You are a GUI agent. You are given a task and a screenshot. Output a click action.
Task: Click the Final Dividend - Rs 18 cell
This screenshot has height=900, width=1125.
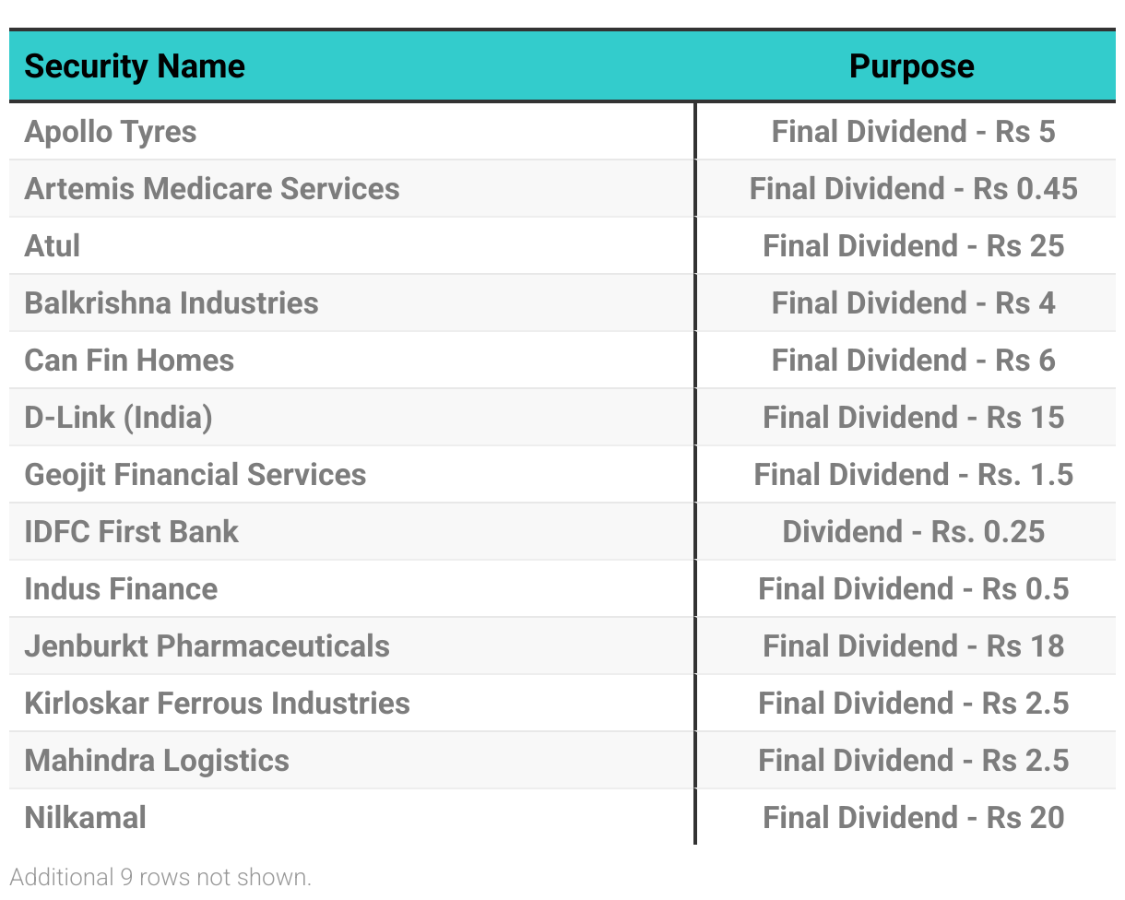(913, 646)
